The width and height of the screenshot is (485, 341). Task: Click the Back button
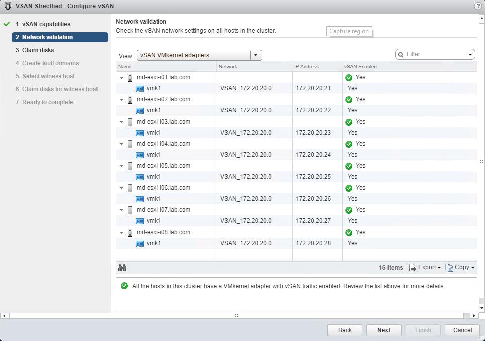(x=345, y=330)
